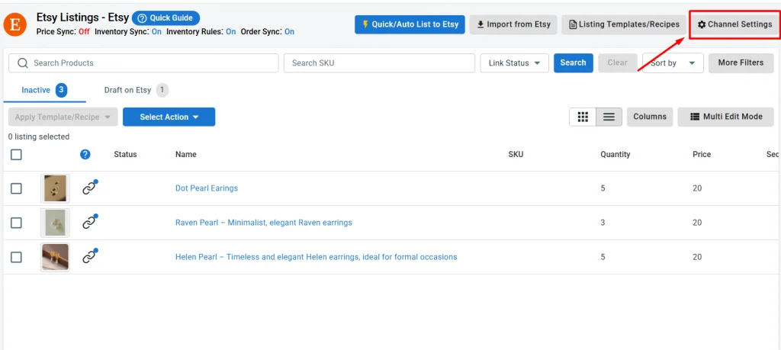781x350 pixels.
Task: Open the Raven Pearl Minimalist listing
Action: (x=263, y=223)
